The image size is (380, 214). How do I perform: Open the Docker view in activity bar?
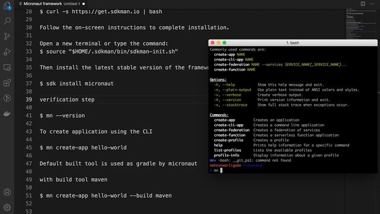7,114
